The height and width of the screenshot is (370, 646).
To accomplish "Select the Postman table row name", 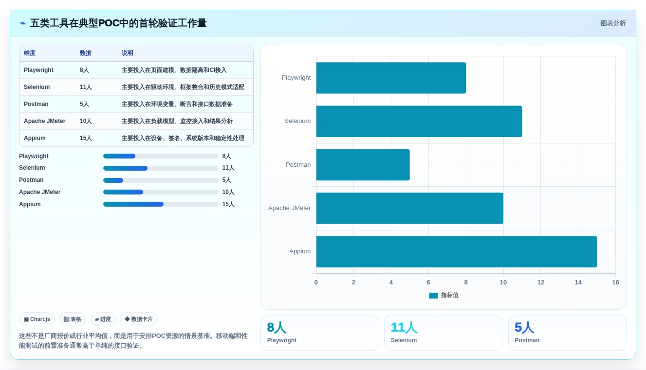I will click(x=36, y=104).
